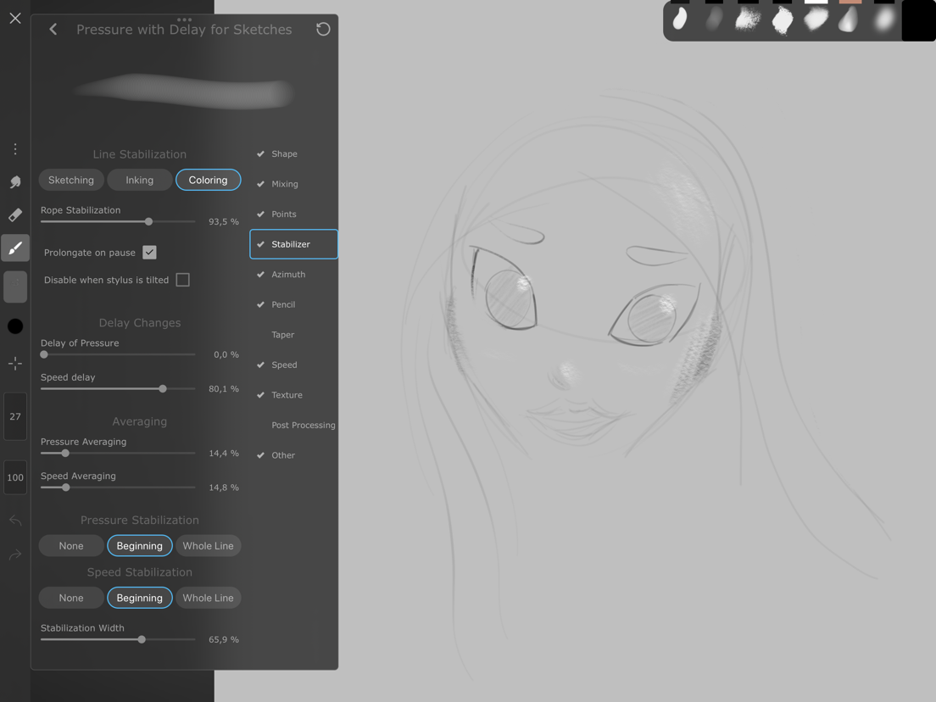Go back using the panel's left chevron
Viewport: 936px width, 702px height.
(x=53, y=29)
